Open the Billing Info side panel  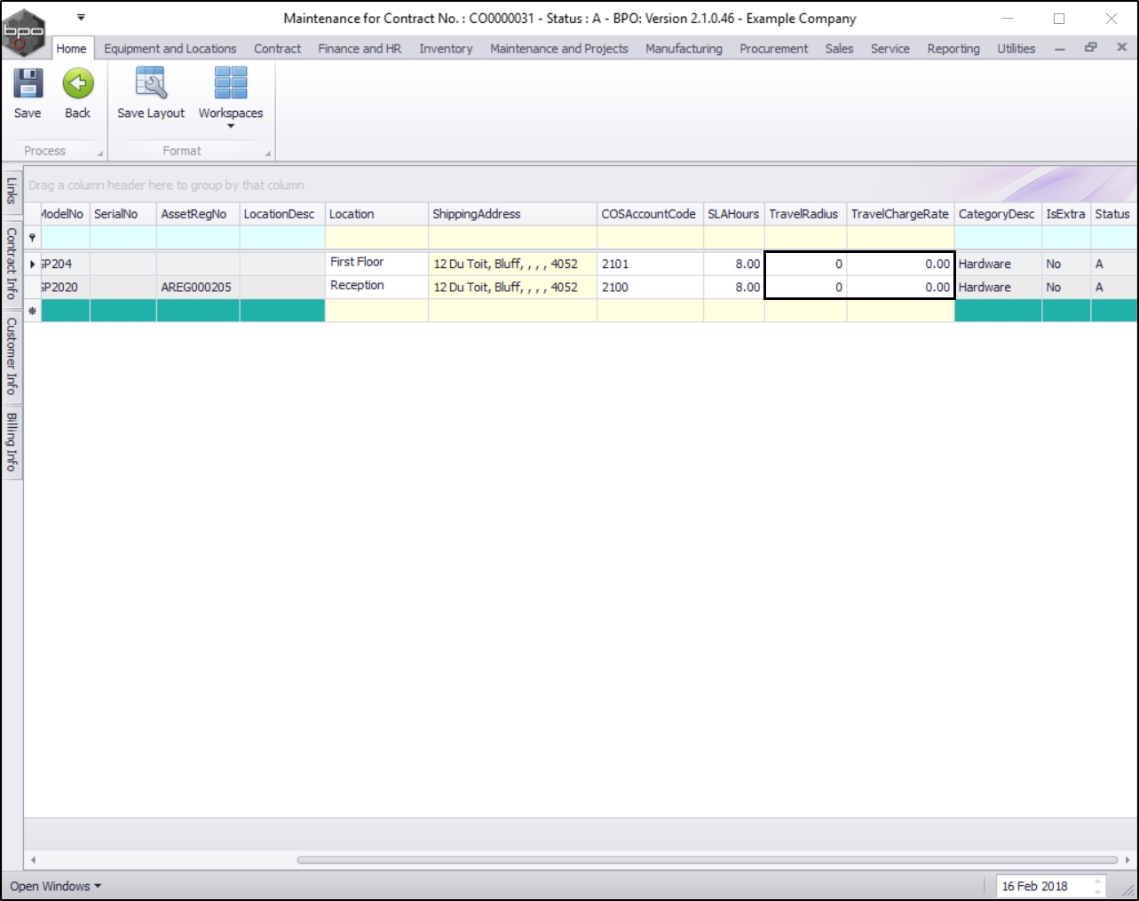[x=12, y=441]
